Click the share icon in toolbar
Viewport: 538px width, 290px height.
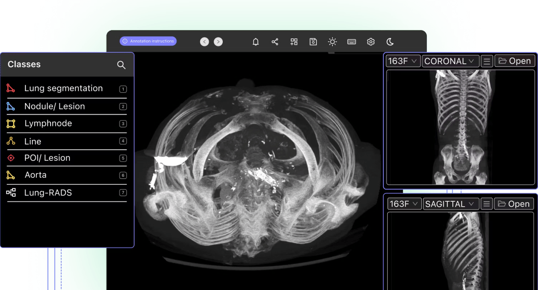[275, 42]
